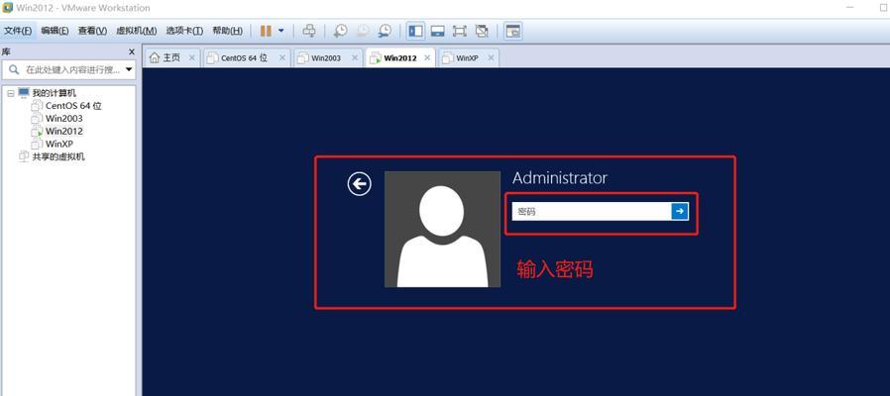Click the pause virtual machine button

click(x=266, y=31)
